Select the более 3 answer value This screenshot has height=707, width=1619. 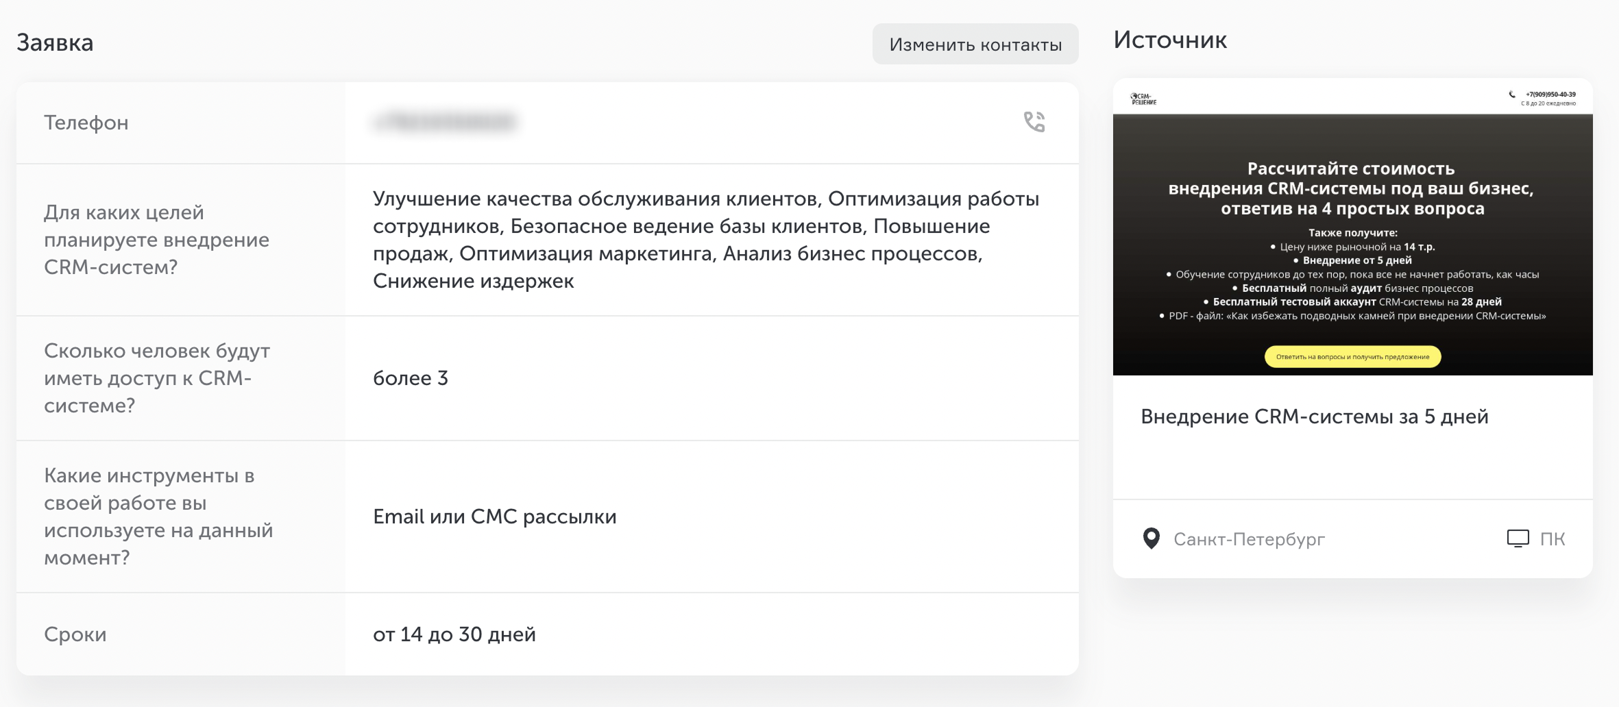click(411, 378)
